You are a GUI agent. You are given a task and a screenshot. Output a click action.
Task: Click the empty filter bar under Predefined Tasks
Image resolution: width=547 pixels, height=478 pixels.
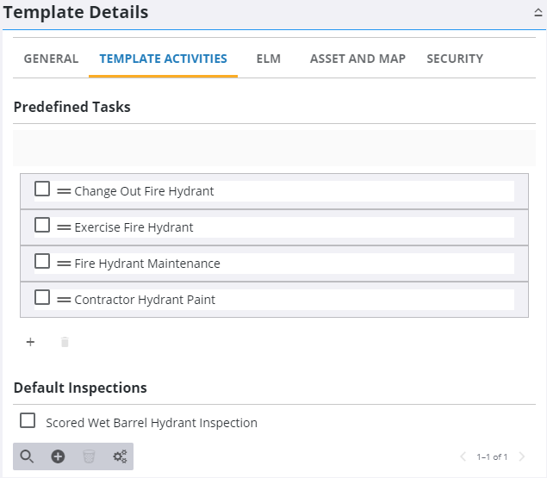tap(274, 148)
